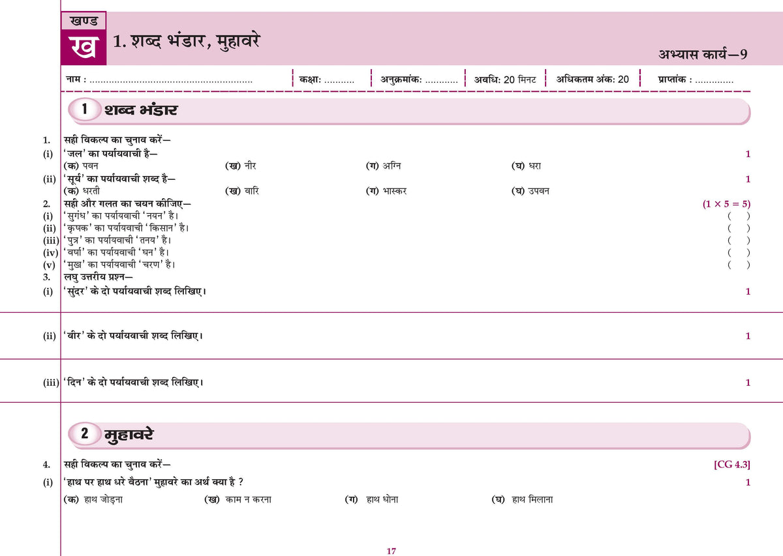Screen dimensions: 783x556
Task: Choose option '(क) हाथ जोड़ना'
Action: tap(93, 499)
